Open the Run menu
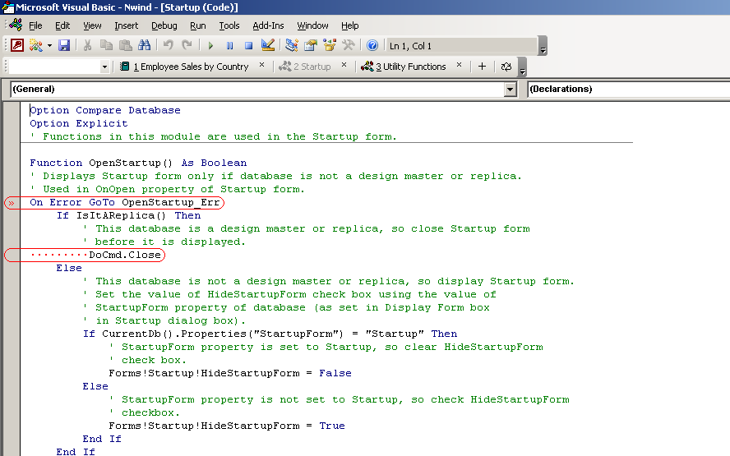The height and width of the screenshot is (456, 730). pos(198,25)
